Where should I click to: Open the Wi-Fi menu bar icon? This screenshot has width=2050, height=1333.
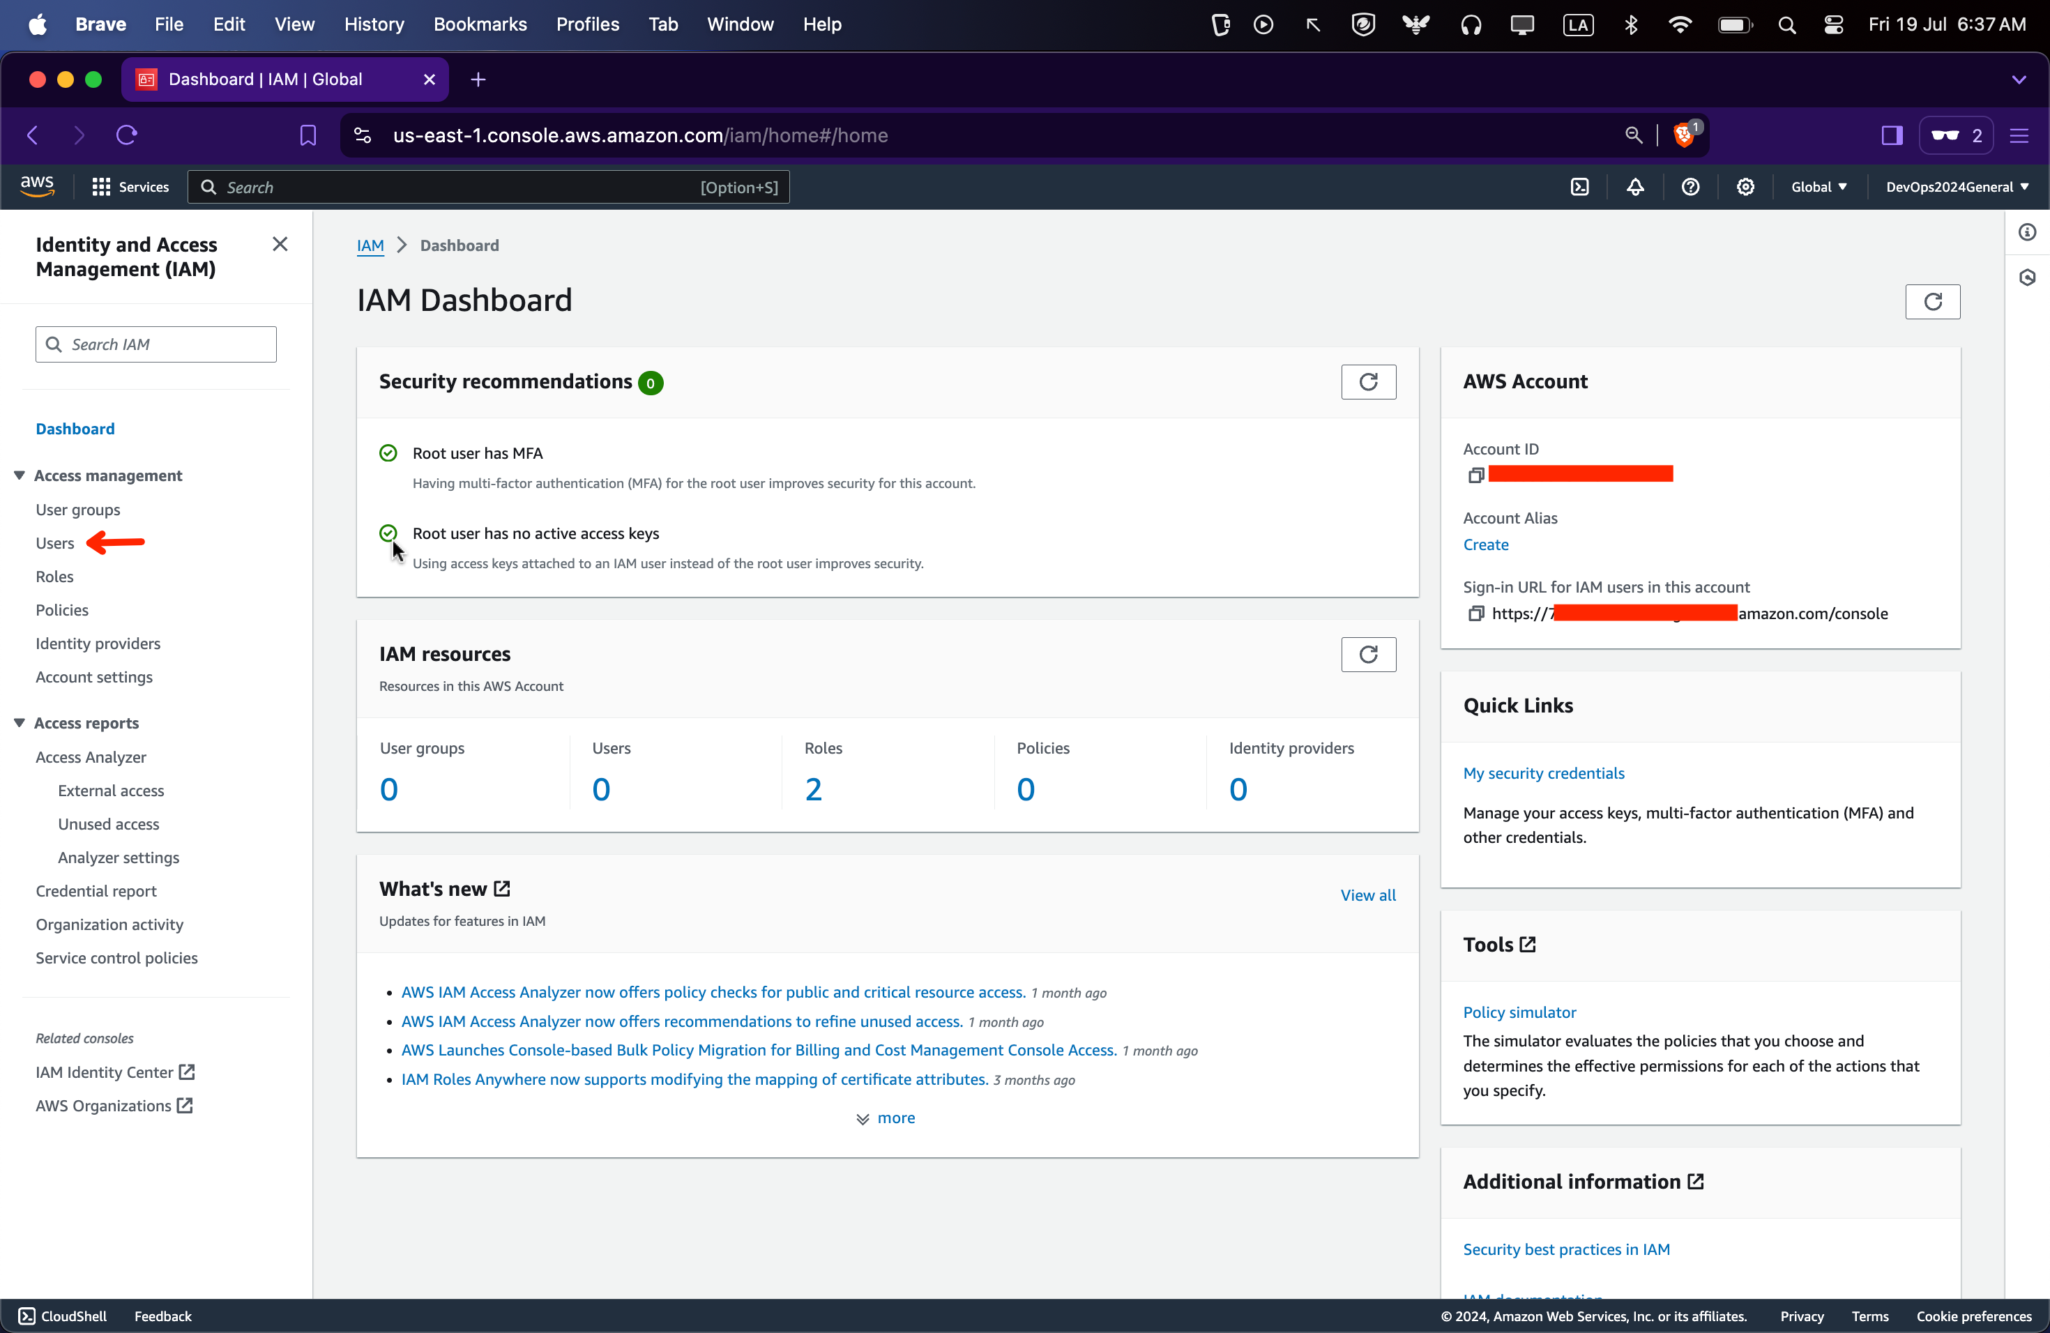1679,25
